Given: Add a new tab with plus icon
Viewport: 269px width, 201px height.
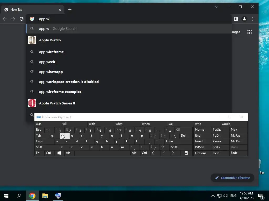Looking at the screenshot, I should [x=70, y=10].
